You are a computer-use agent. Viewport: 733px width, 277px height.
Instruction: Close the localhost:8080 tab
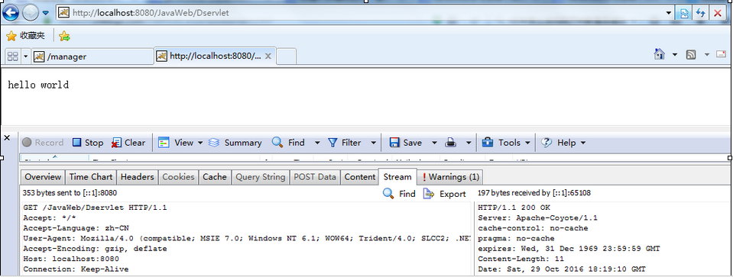coord(268,56)
